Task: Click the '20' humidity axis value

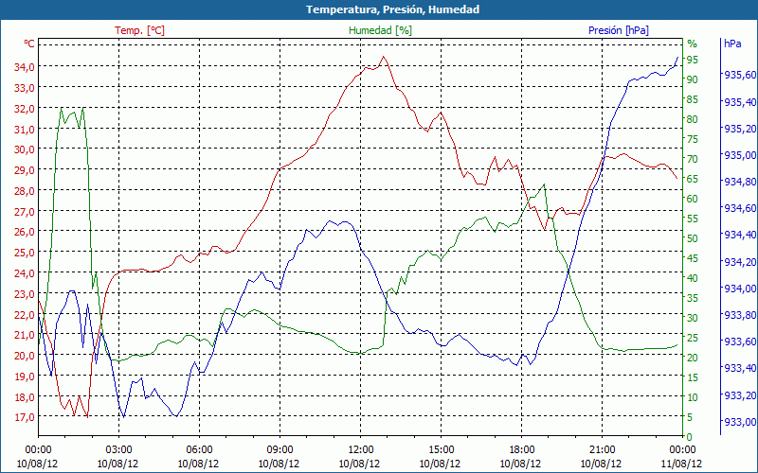Action: point(693,358)
